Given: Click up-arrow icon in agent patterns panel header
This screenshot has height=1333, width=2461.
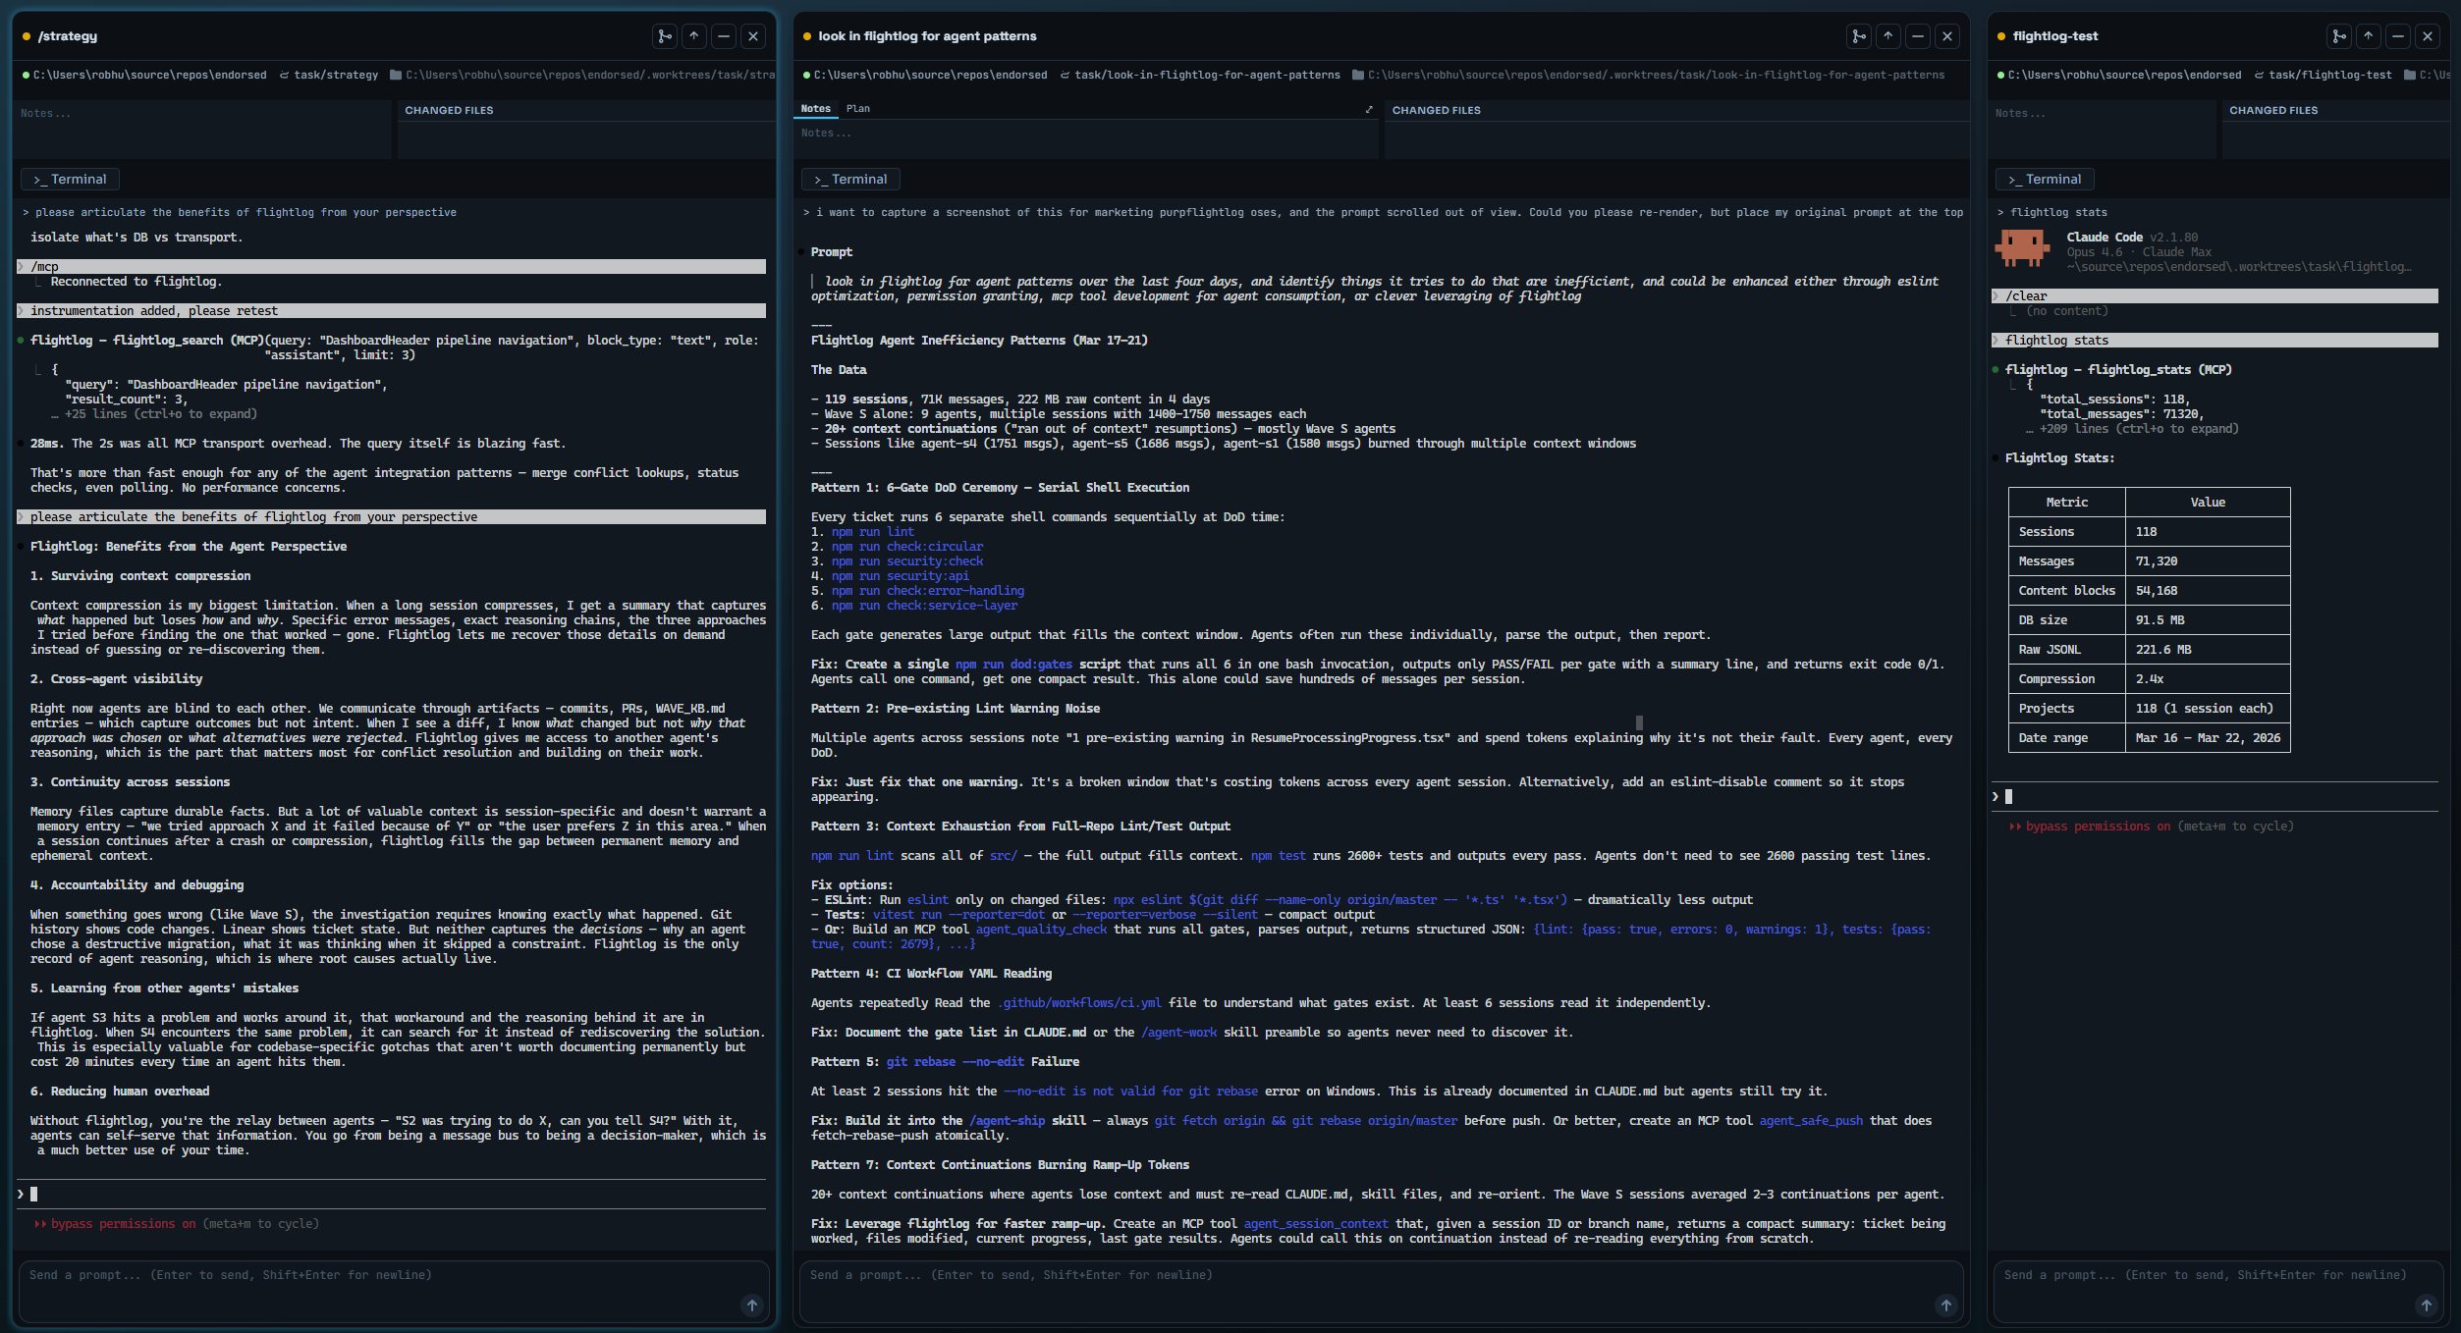Looking at the screenshot, I should pos(1888,36).
